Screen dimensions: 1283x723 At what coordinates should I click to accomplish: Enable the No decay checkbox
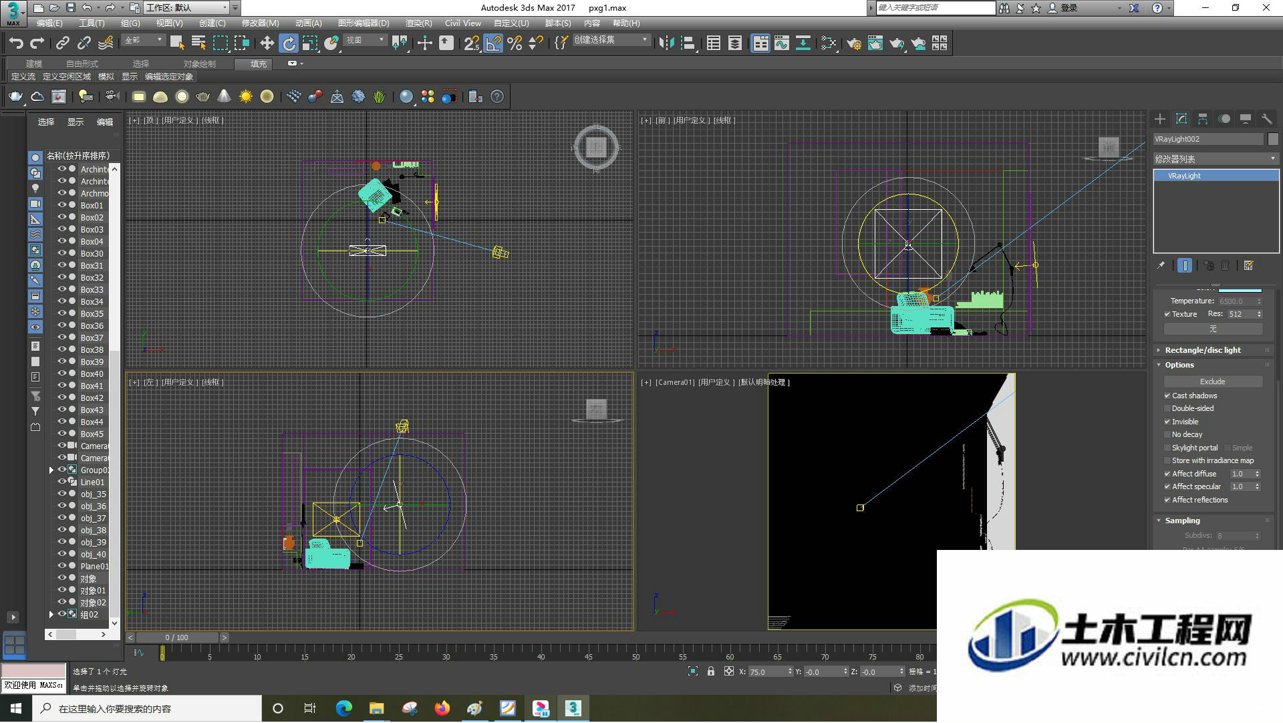point(1167,435)
